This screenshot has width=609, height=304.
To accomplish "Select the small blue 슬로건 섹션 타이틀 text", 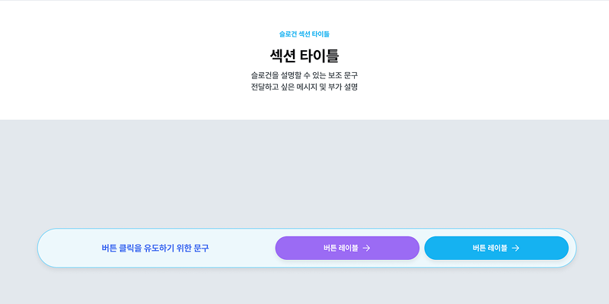I will [304, 34].
